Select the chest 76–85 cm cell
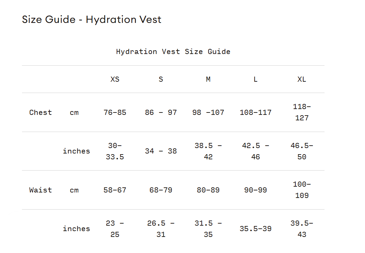The image size is (365, 253). click(x=115, y=112)
